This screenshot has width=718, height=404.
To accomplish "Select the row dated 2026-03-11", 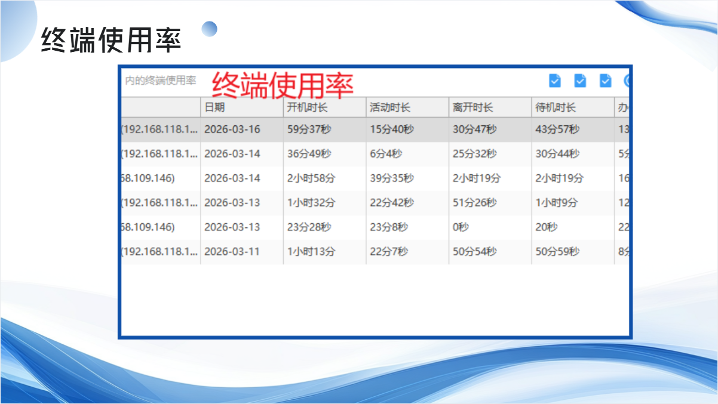I will pyautogui.click(x=232, y=252).
